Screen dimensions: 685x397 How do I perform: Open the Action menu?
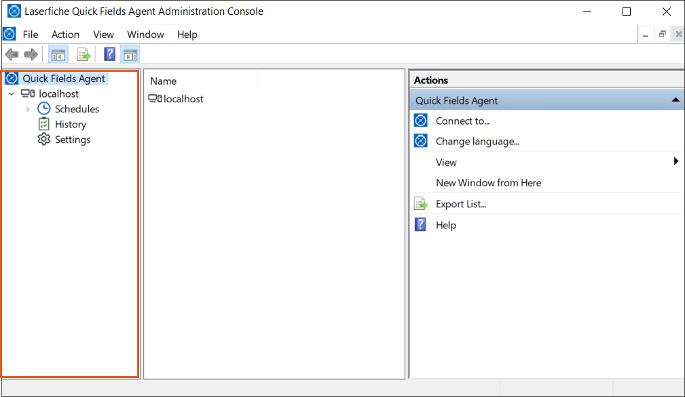coord(65,35)
